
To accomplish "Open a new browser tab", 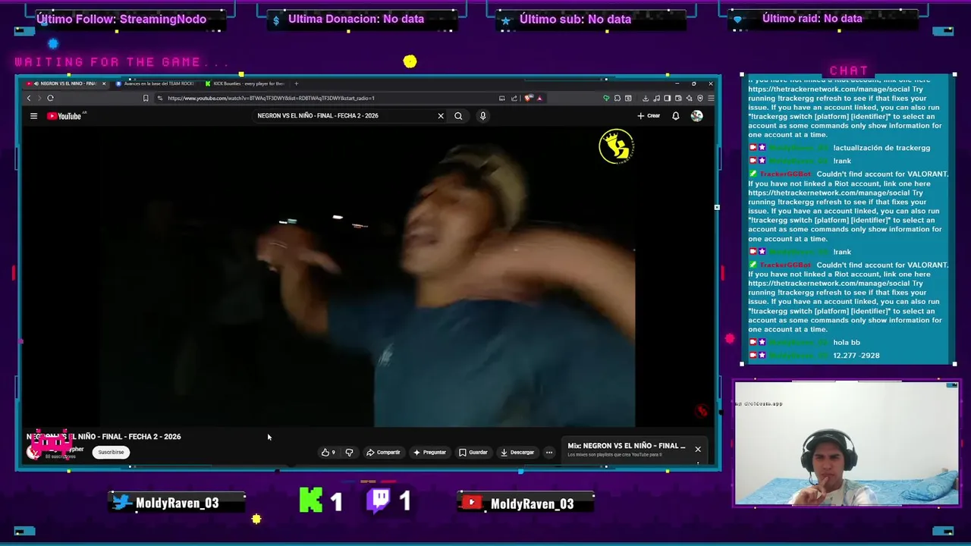I will (297, 83).
